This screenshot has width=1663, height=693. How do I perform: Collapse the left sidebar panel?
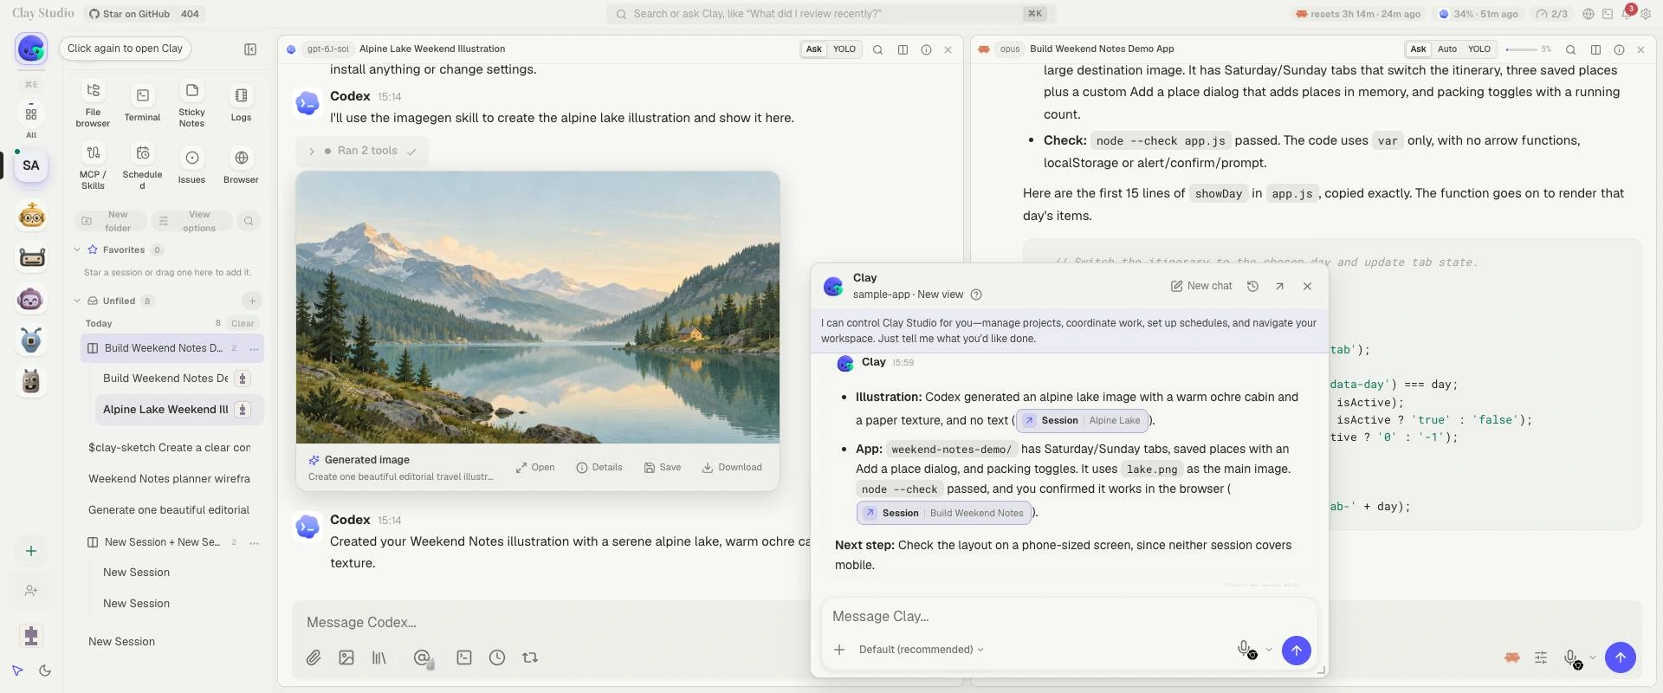(x=250, y=49)
